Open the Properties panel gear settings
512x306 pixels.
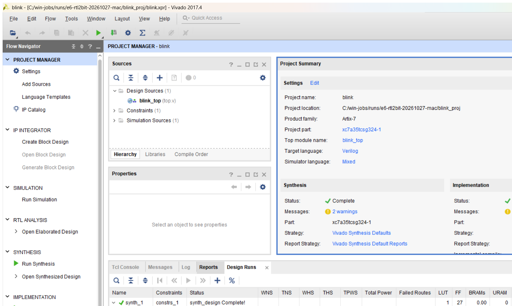(263, 187)
